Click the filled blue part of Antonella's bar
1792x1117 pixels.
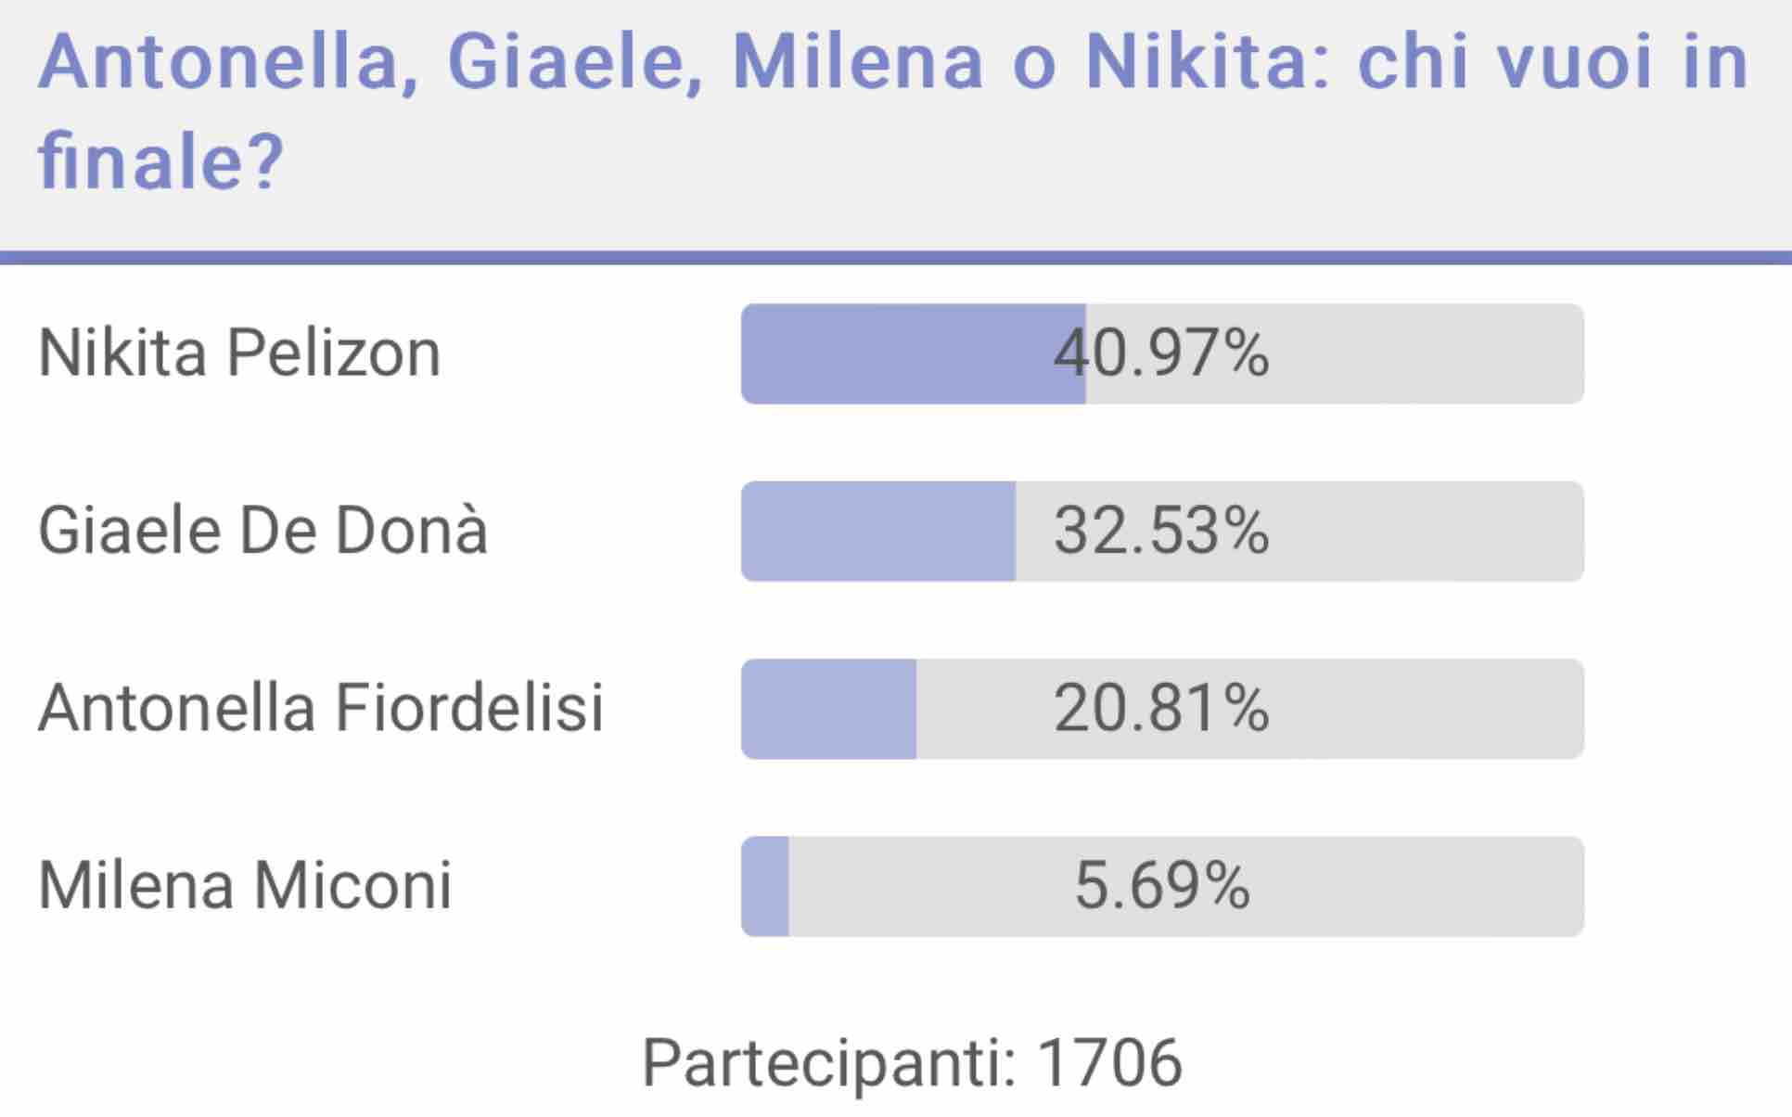pos(828,709)
